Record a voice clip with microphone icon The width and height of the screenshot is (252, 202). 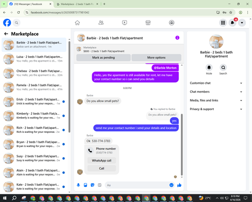tap(78, 185)
